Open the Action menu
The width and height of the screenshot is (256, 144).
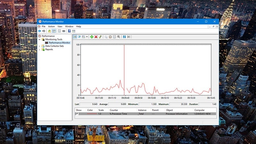pos(51,26)
